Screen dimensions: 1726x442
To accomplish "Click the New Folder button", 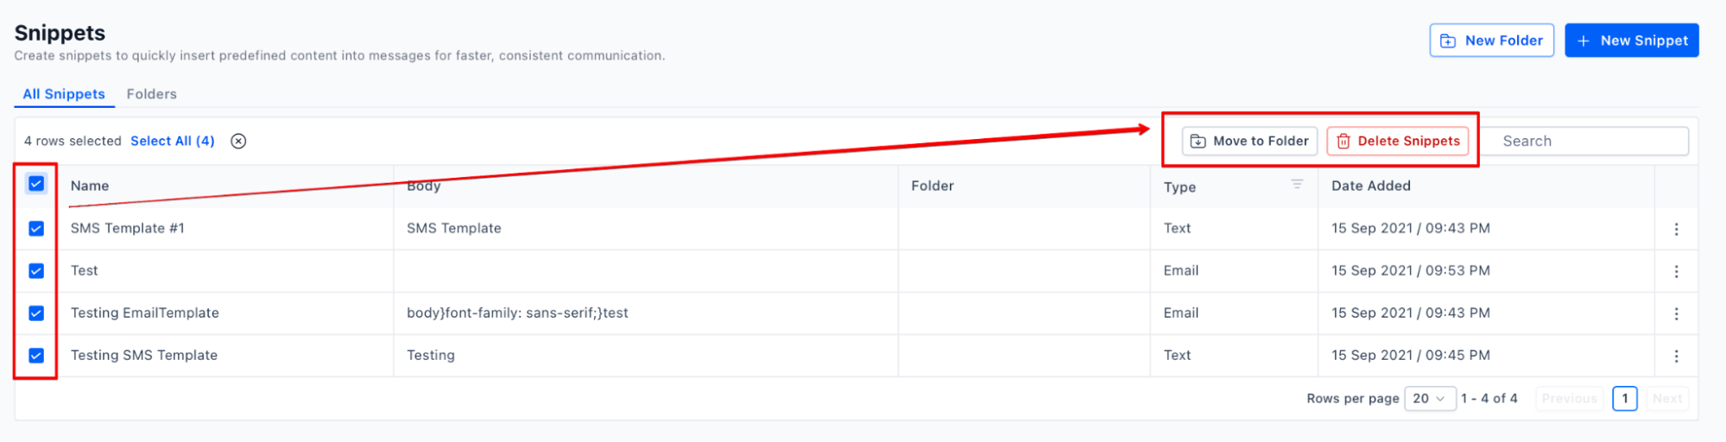I will click(1491, 41).
